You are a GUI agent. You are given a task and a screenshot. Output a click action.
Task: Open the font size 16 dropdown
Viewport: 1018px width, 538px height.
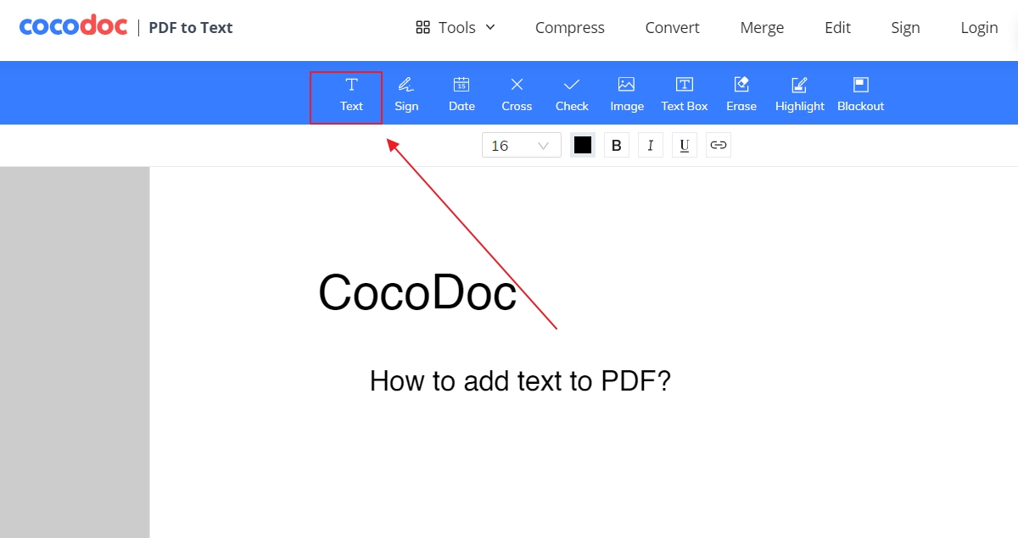pyautogui.click(x=522, y=145)
